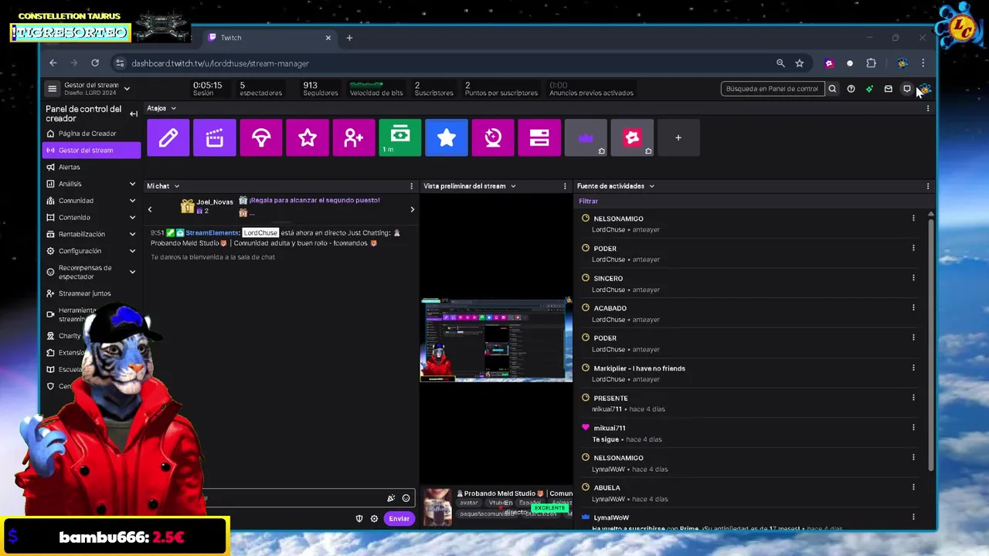Open the hamburger menu beside Gestor del stream
Viewport: 989px width, 556px height.
pyautogui.click(x=52, y=89)
